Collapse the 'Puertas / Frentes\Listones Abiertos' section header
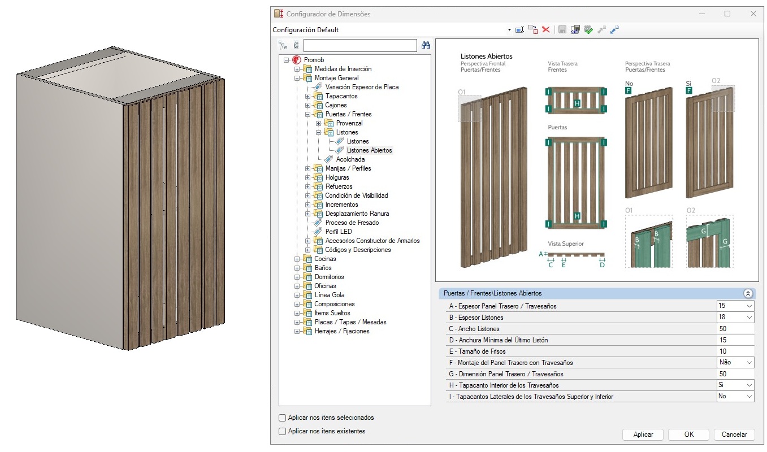The width and height of the screenshot is (767, 452). (748, 294)
